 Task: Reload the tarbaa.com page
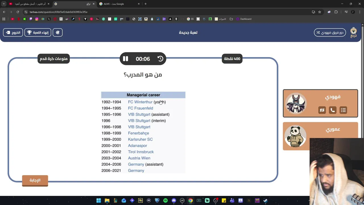18,12
